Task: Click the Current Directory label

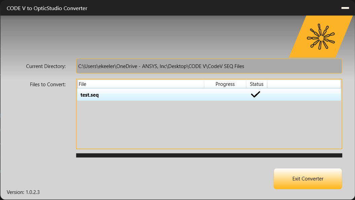Action: coord(46,66)
